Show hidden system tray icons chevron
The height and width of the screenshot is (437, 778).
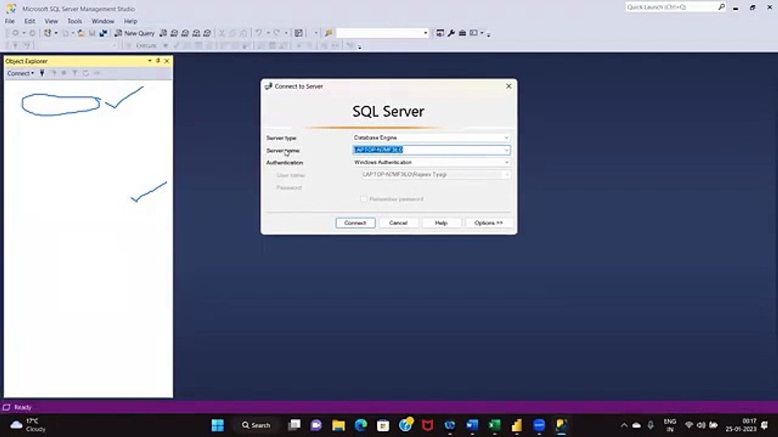624,425
